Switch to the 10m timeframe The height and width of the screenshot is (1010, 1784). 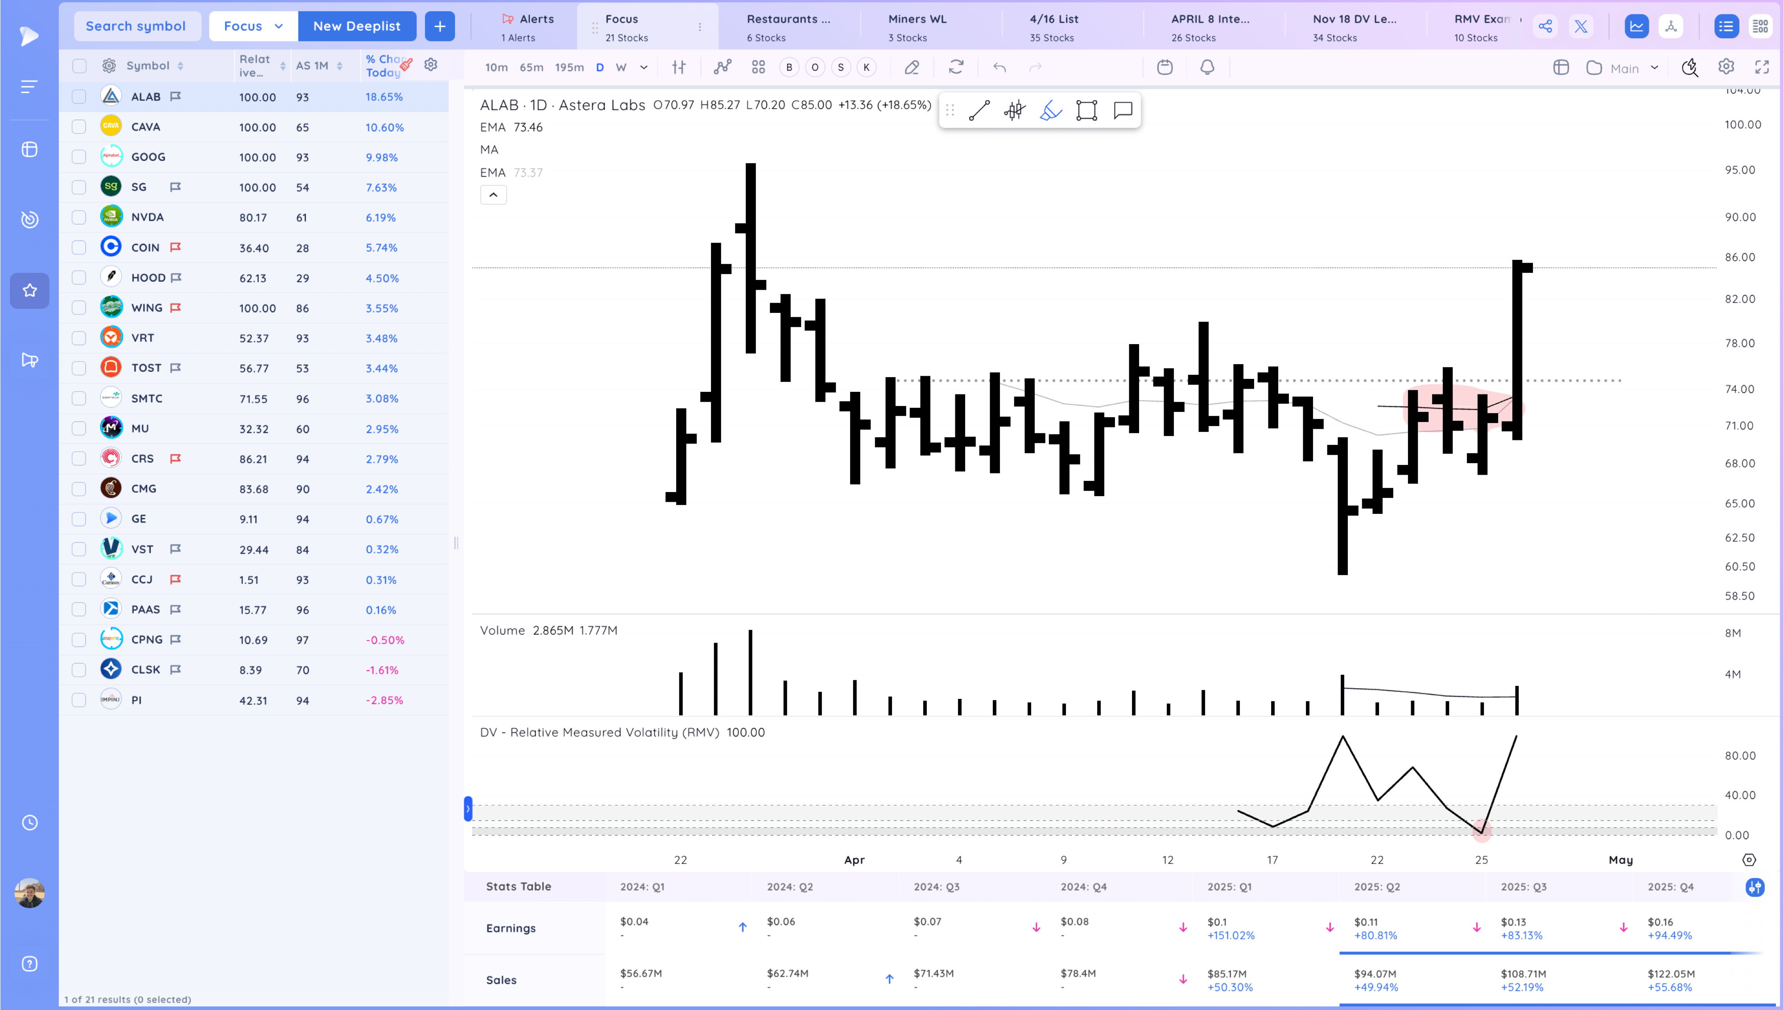(496, 67)
